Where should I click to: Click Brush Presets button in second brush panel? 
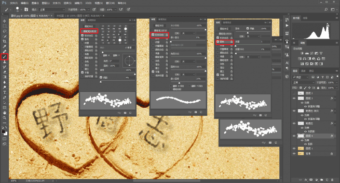[x=159, y=26]
